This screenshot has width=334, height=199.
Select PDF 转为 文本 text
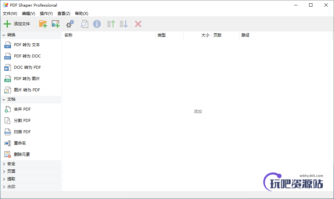[x=27, y=45]
